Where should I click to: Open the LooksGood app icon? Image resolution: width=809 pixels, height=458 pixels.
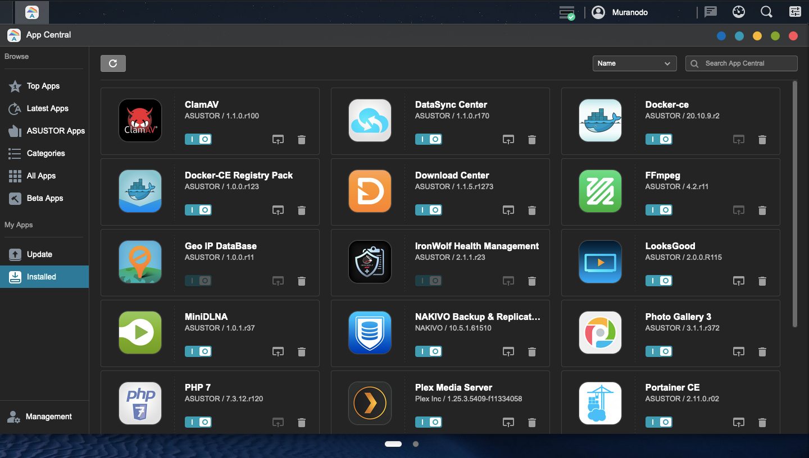coord(600,262)
